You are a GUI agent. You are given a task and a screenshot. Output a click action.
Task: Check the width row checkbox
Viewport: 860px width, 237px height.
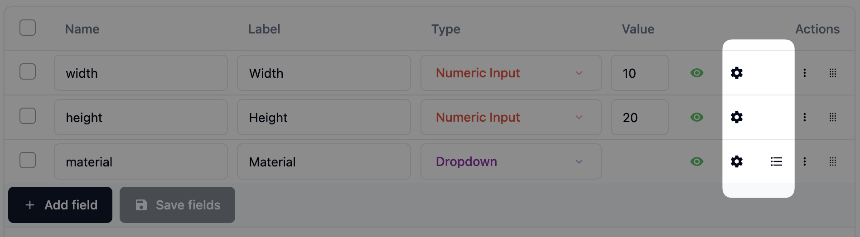click(x=28, y=71)
